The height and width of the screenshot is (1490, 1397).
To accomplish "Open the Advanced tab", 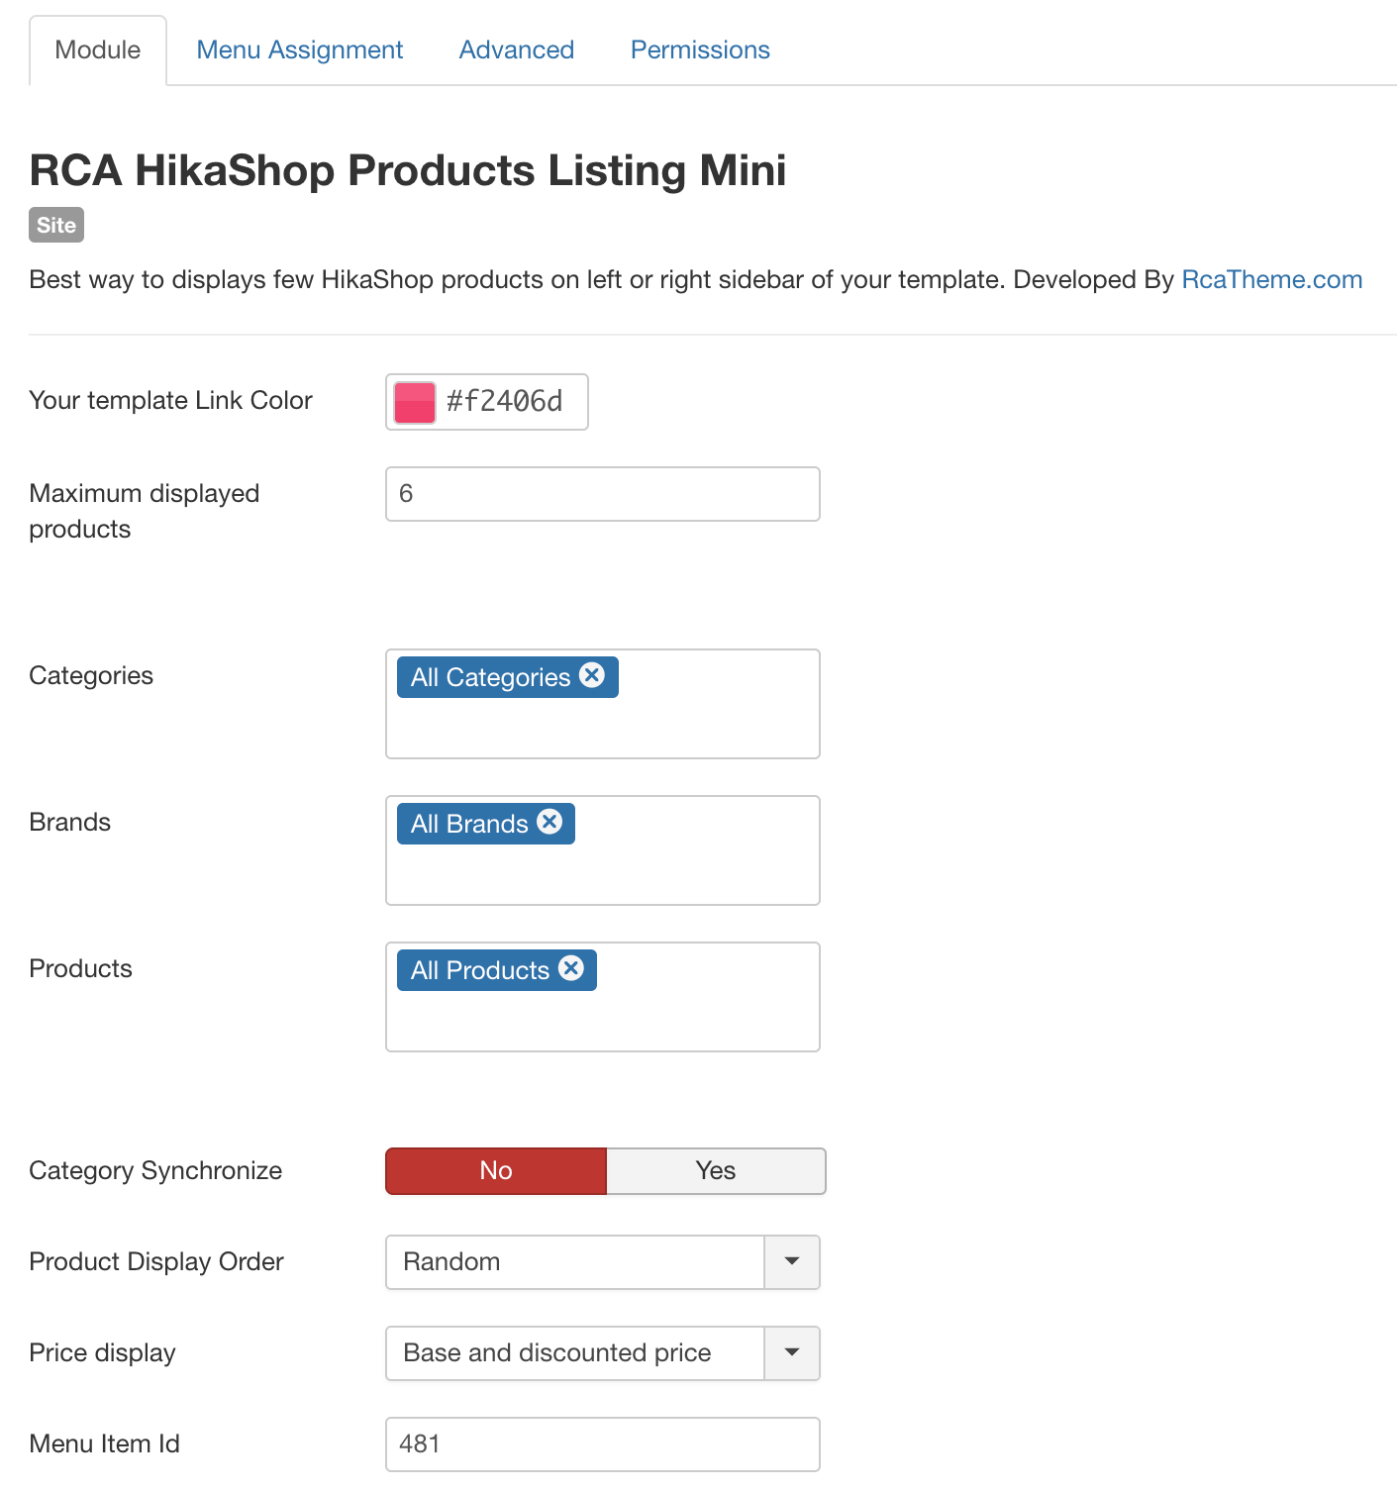I will (517, 50).
